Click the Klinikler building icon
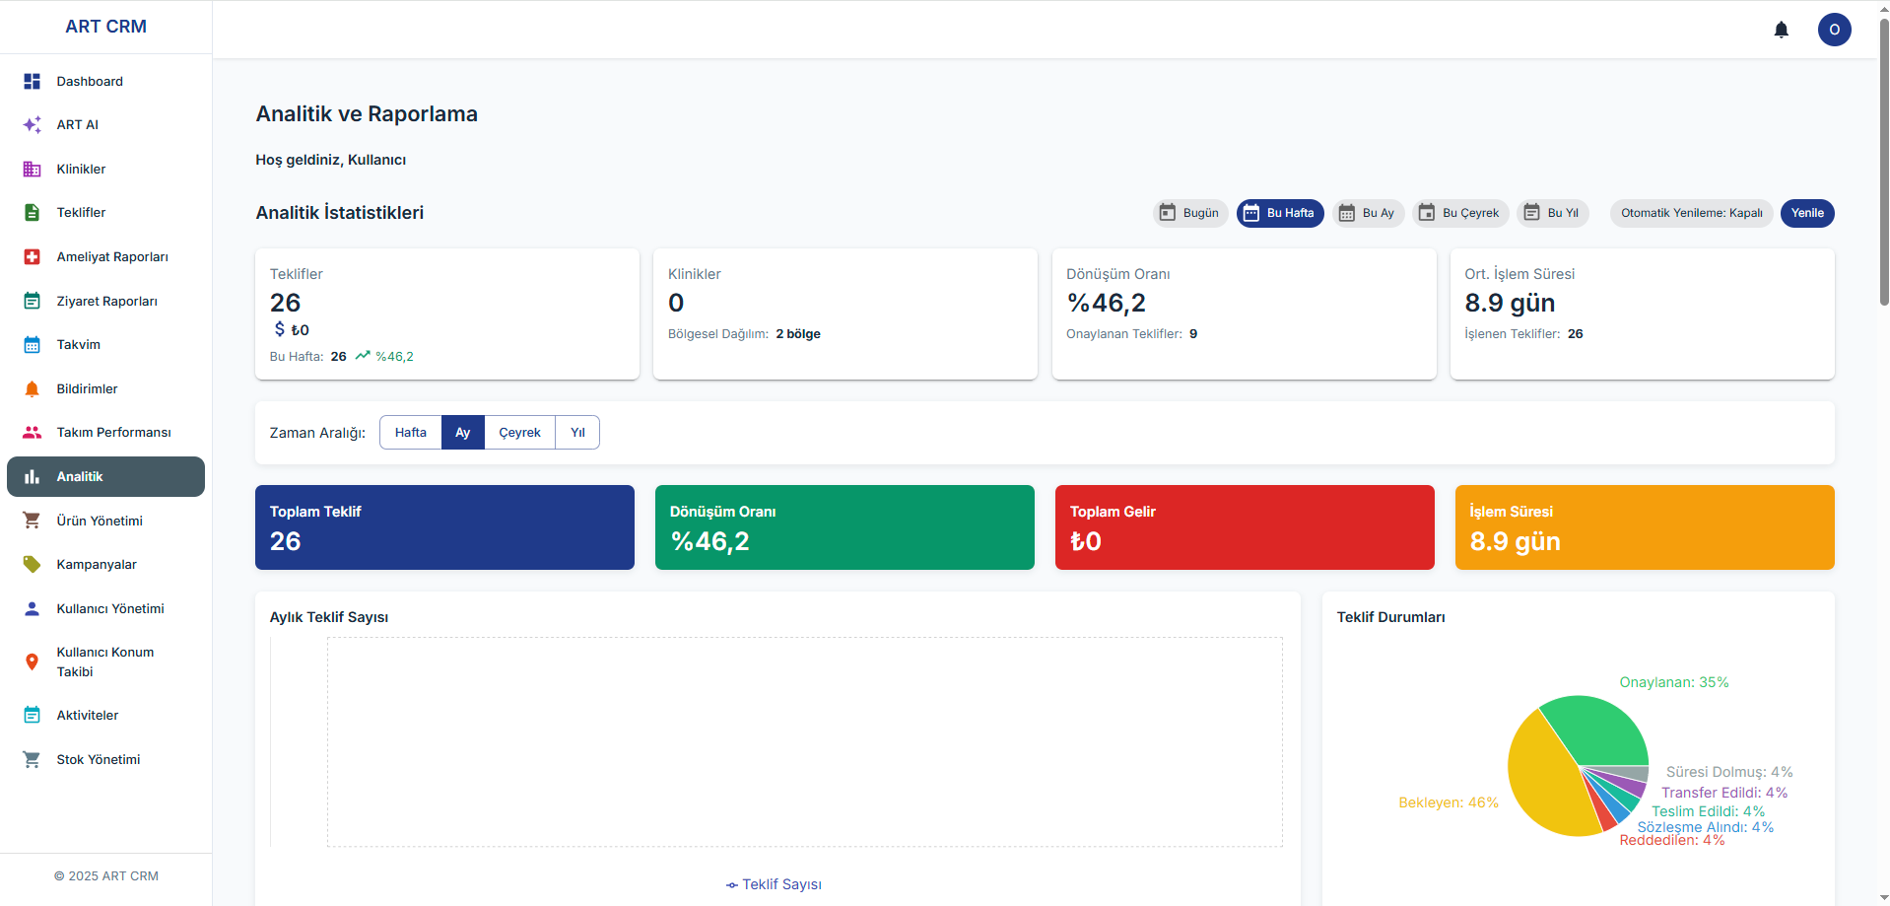1890x906 pixels. pyautogui.click(x=32, y=170)
